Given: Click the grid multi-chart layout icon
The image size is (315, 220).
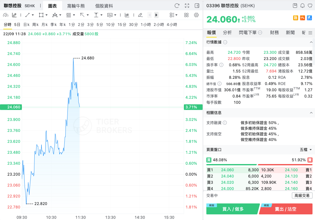Looking at the screenshot, I should pos(186,15).
